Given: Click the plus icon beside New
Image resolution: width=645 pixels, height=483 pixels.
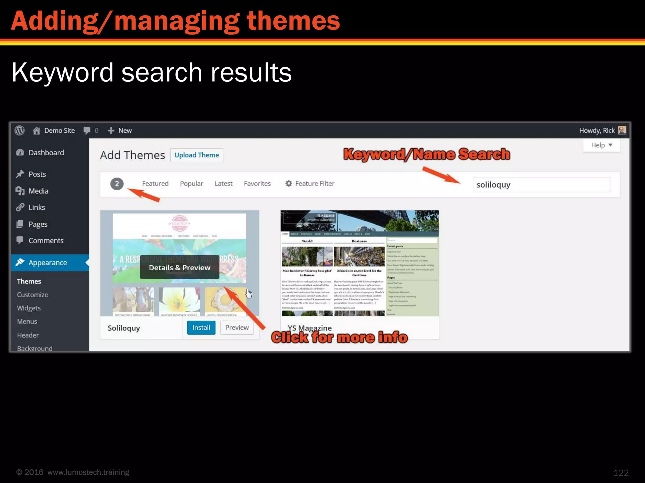Looking at the screenshot, I should tap(111, 130).
